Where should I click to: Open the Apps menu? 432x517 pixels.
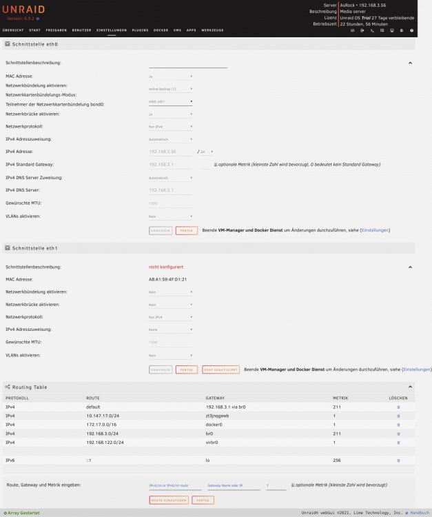(191, 30)
